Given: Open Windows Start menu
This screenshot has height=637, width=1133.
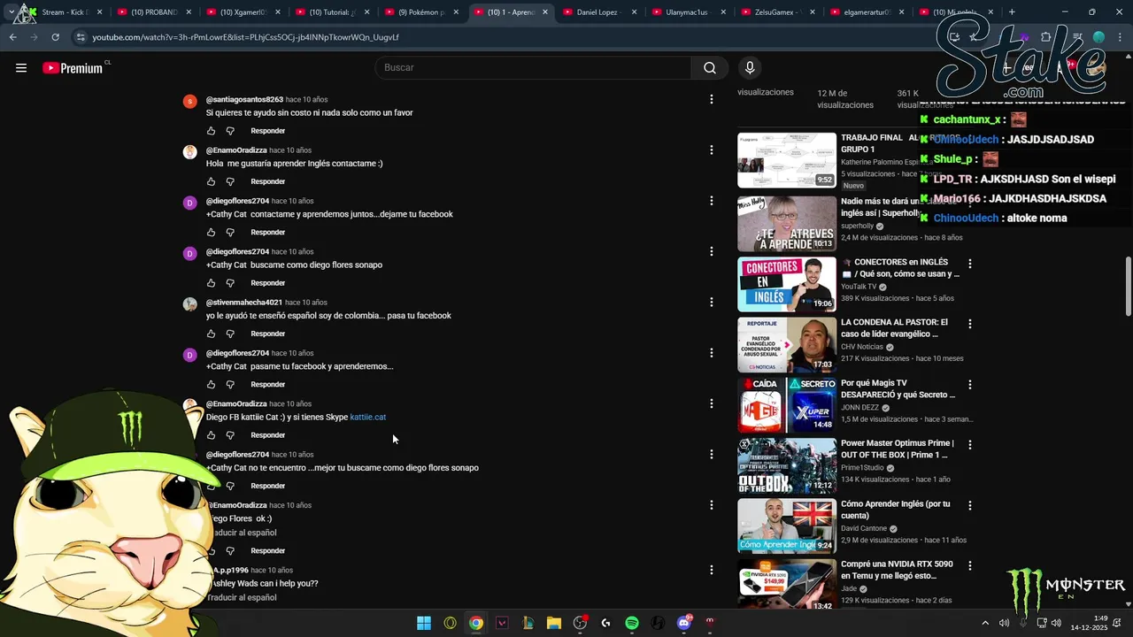Looking at the screenshot, I should pos(424,623).
